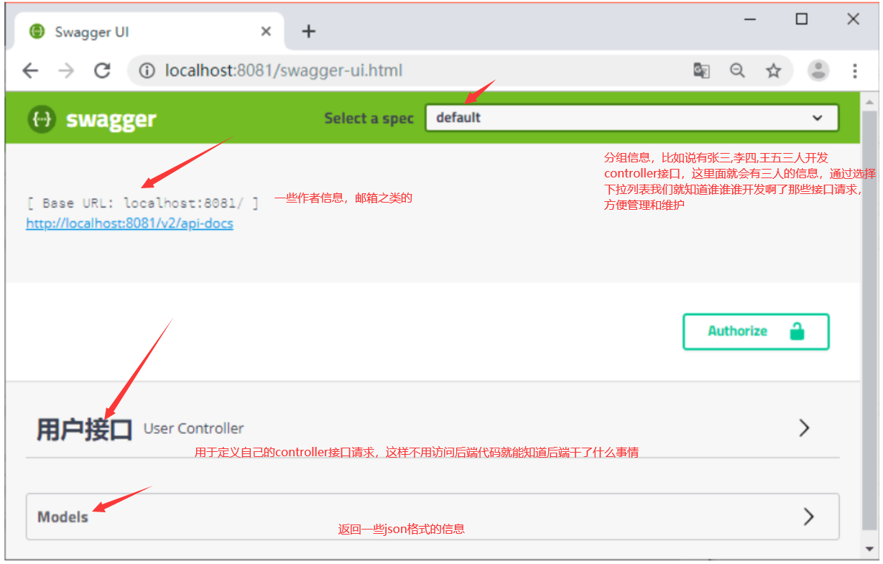This screenshot has width=883, height=564.
Task: Close the Swagger UI tab
Action: pyautogui.click(x=266, y=32)
